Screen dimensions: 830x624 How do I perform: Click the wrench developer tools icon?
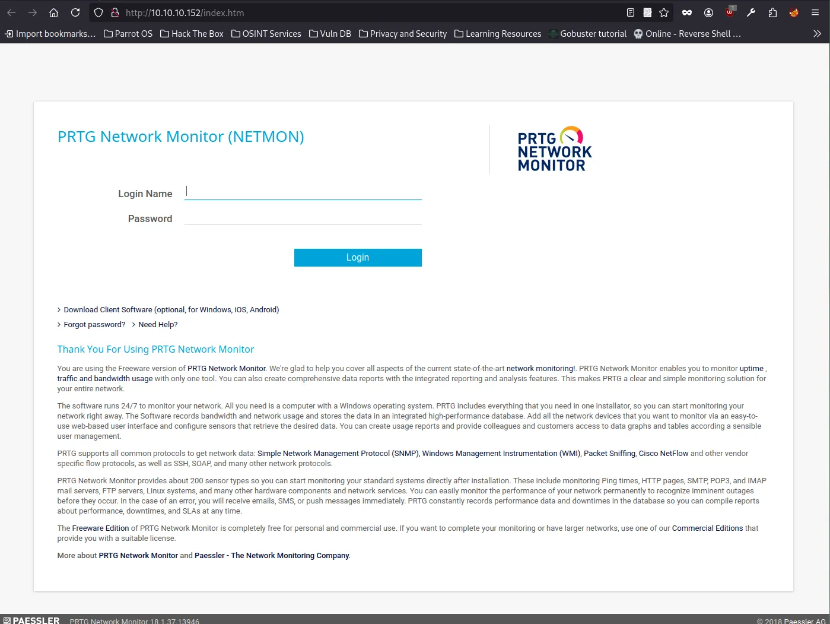(x=751, y=12)
